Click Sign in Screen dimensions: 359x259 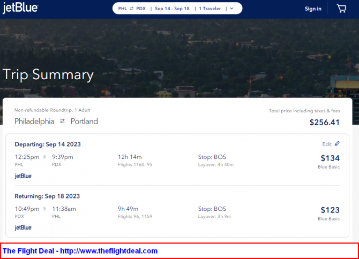click(313, 9)
